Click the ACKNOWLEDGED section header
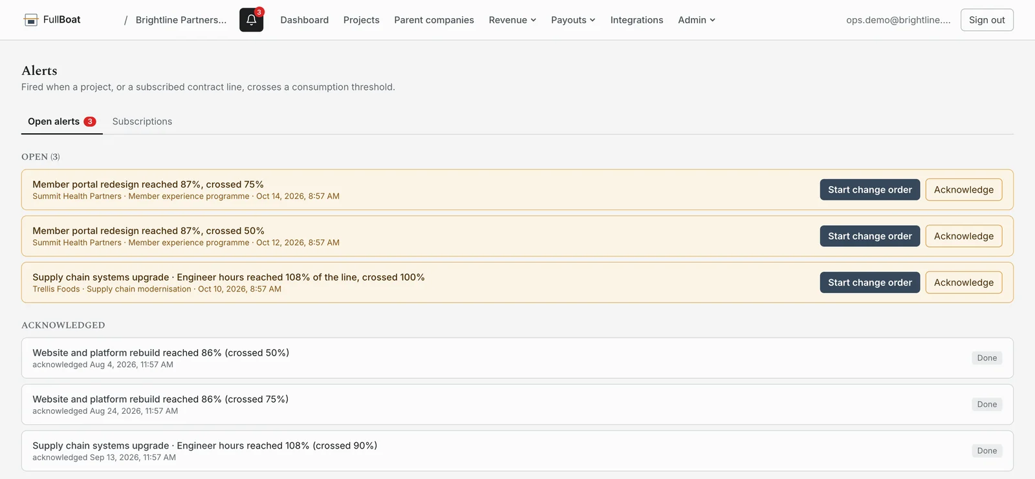The height and width of the screenshot is (479, 1035). tap(63, 326)
